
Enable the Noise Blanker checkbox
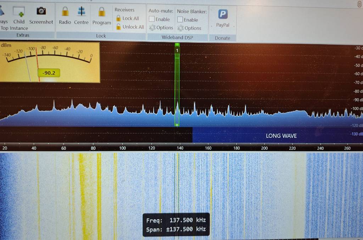point(180,20)
